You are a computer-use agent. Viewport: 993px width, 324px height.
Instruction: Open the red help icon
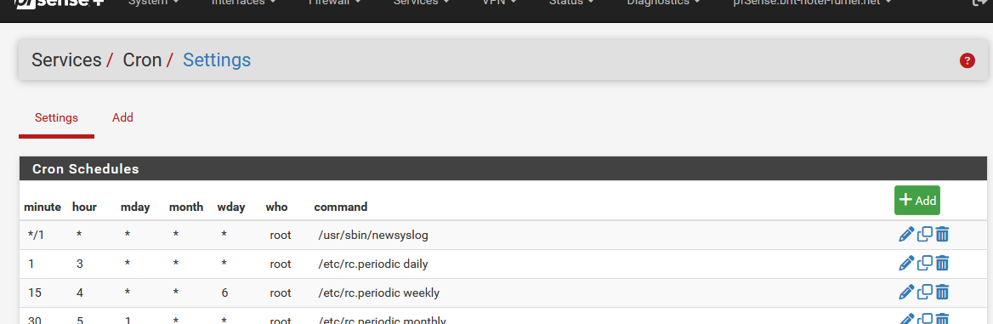point(967,61)
